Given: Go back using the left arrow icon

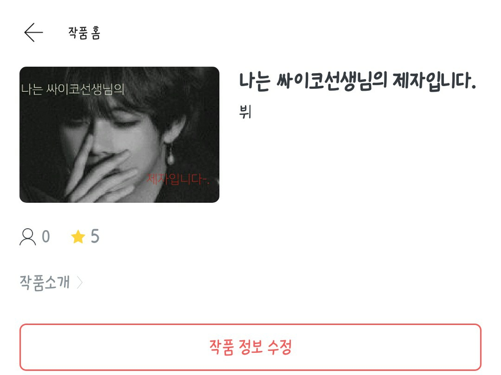Looking at the screenshot, I should [33, 32].
